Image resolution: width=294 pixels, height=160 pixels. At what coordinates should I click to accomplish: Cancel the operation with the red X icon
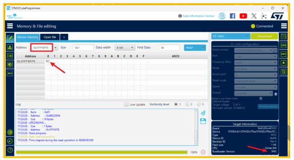pyautogui.click(x=203, y=152)
